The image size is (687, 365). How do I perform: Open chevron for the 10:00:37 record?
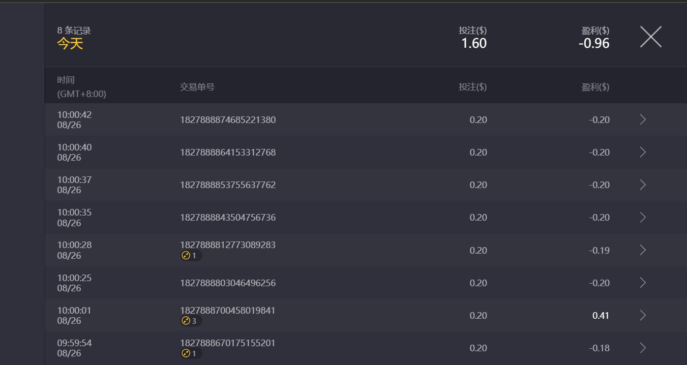tap(643, 185)
